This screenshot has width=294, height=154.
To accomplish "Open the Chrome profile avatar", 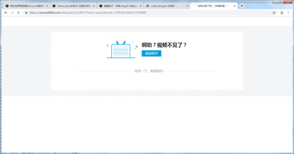I will coord(282,13).
